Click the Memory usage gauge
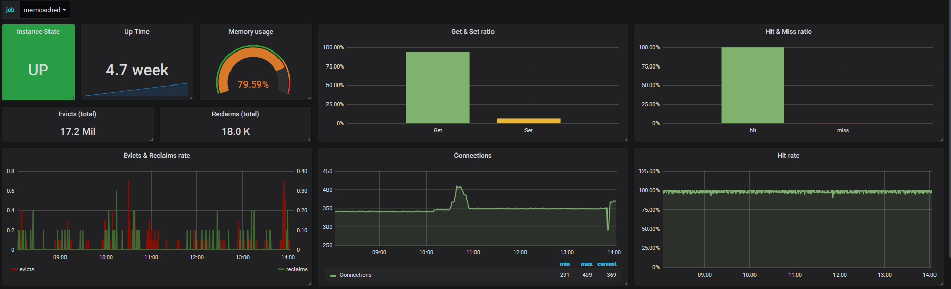951x289 pixels. pyautogui.click(x=253, y=70)
